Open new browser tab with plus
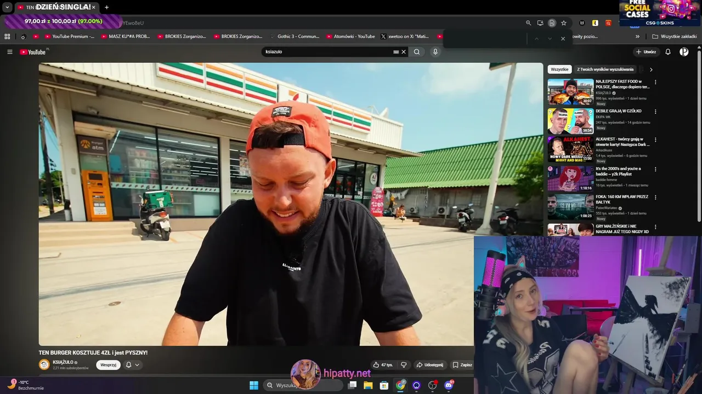Image resolution: width=702 pixels, height=394 pixels. coord(106,7)
